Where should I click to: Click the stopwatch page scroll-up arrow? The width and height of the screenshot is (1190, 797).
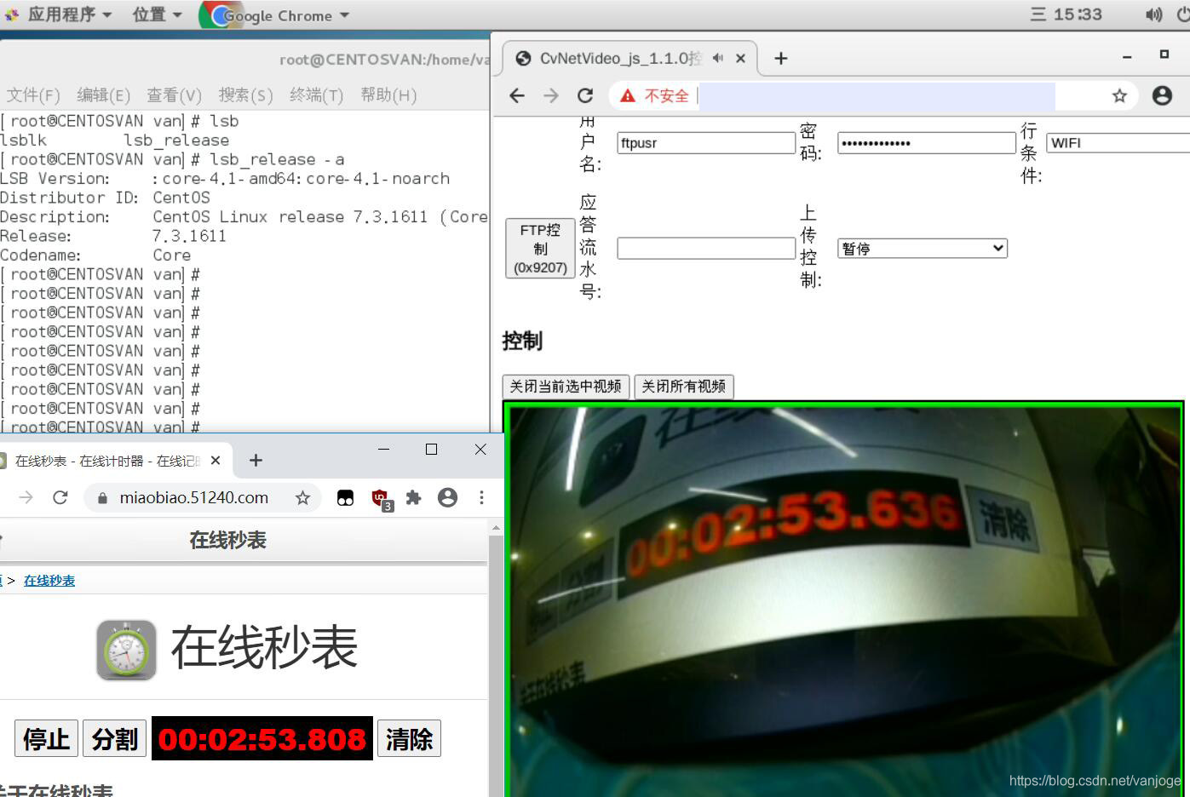tap(496, 529)
